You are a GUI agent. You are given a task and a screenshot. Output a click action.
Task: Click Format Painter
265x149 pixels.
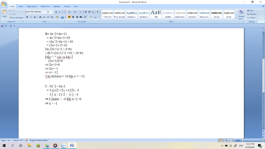point(16,18)
